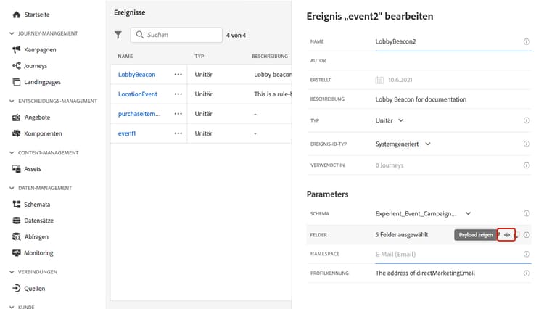Viewport: 544px width, 309px height.
Task: Click the Schemata icon
Action: point(16,205)
